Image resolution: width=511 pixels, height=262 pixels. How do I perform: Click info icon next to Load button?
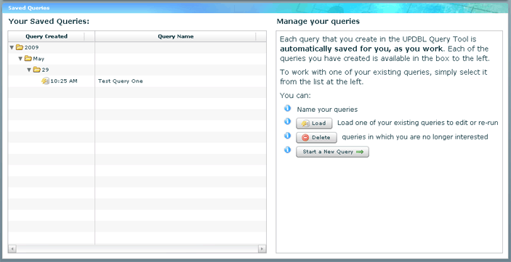pos(287,121)
